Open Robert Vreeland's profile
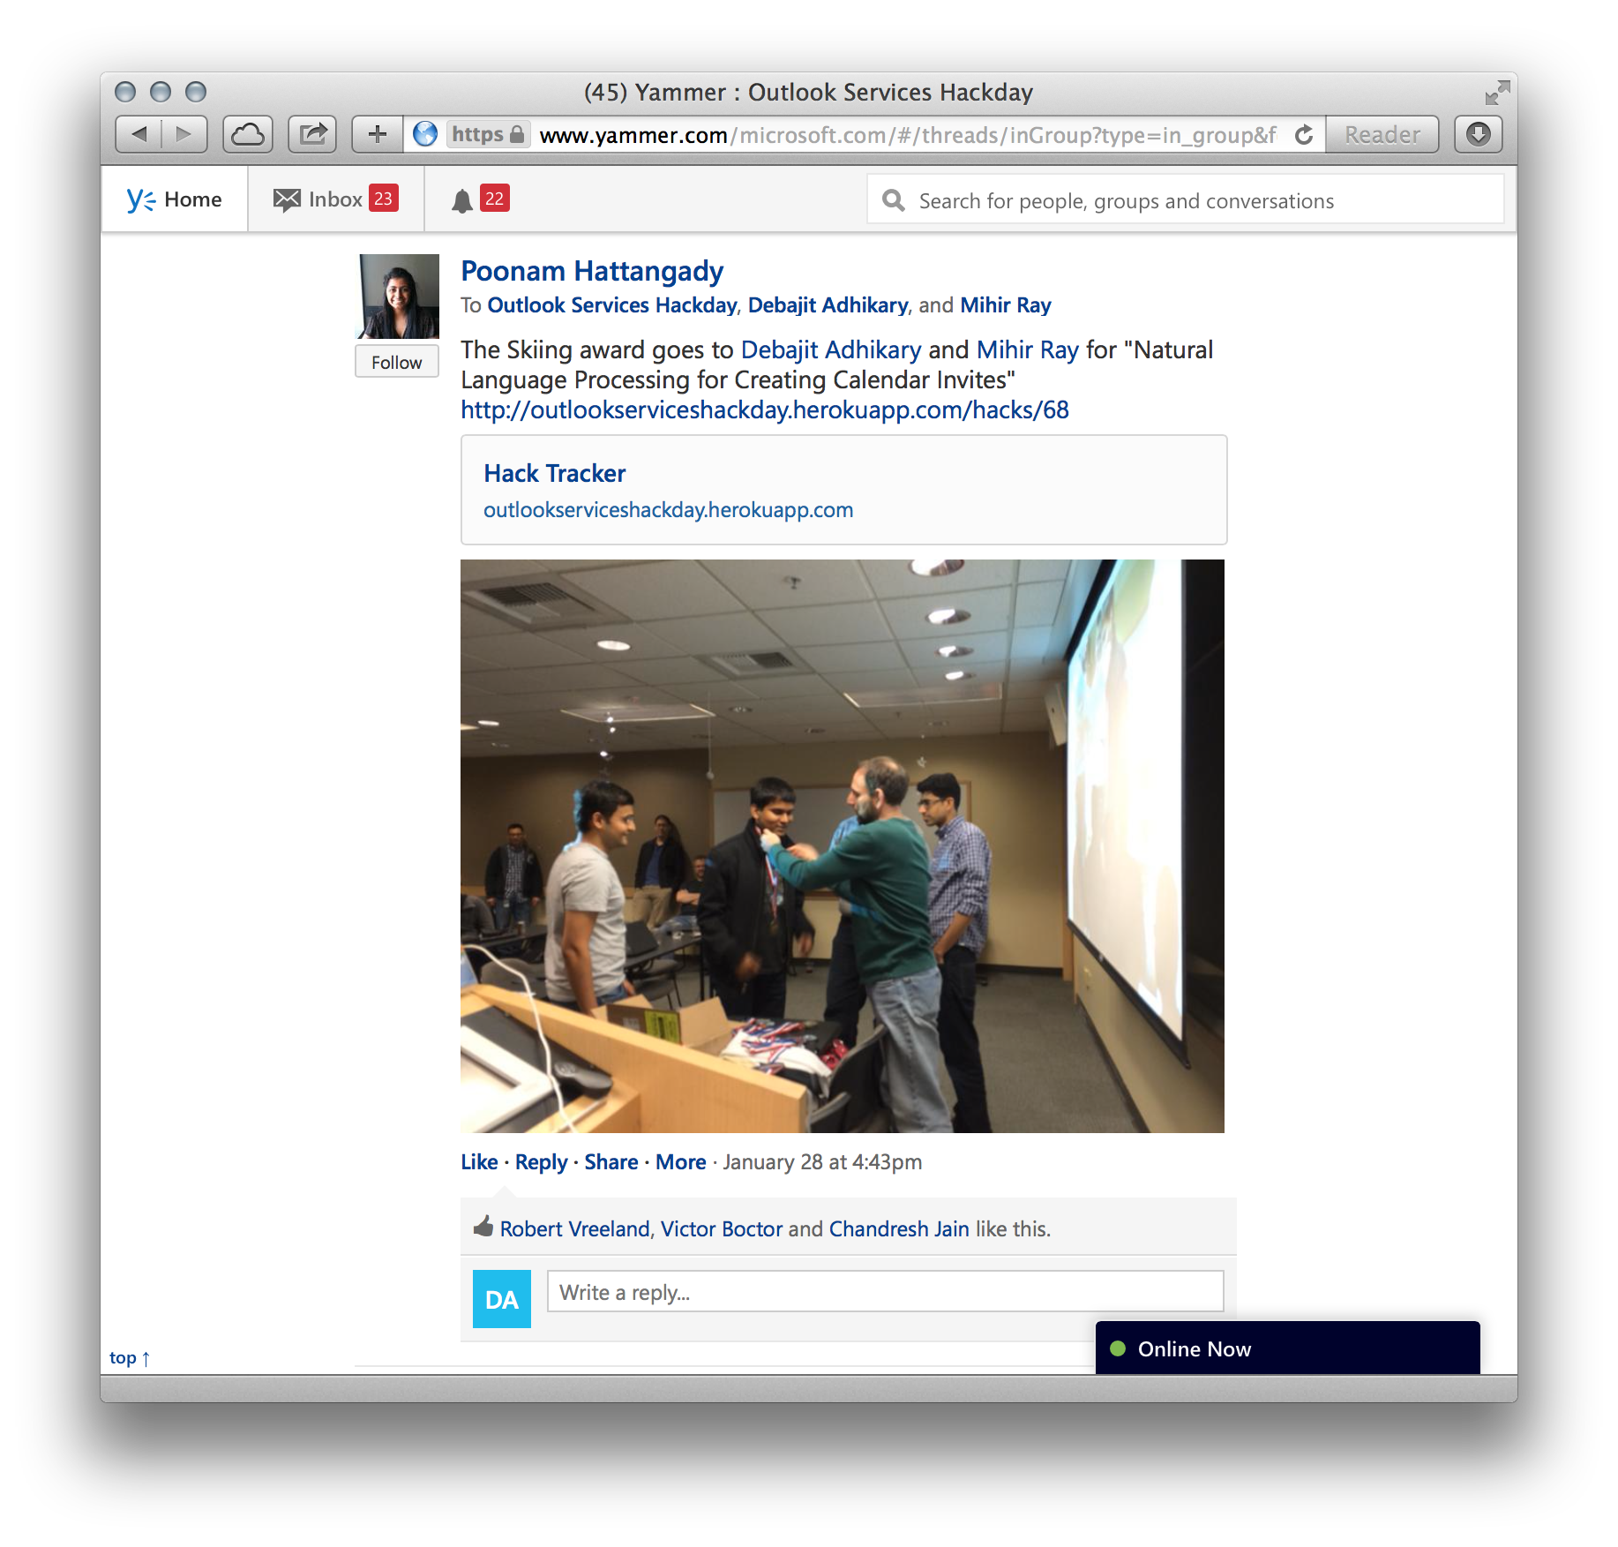 click(574, 1229)
